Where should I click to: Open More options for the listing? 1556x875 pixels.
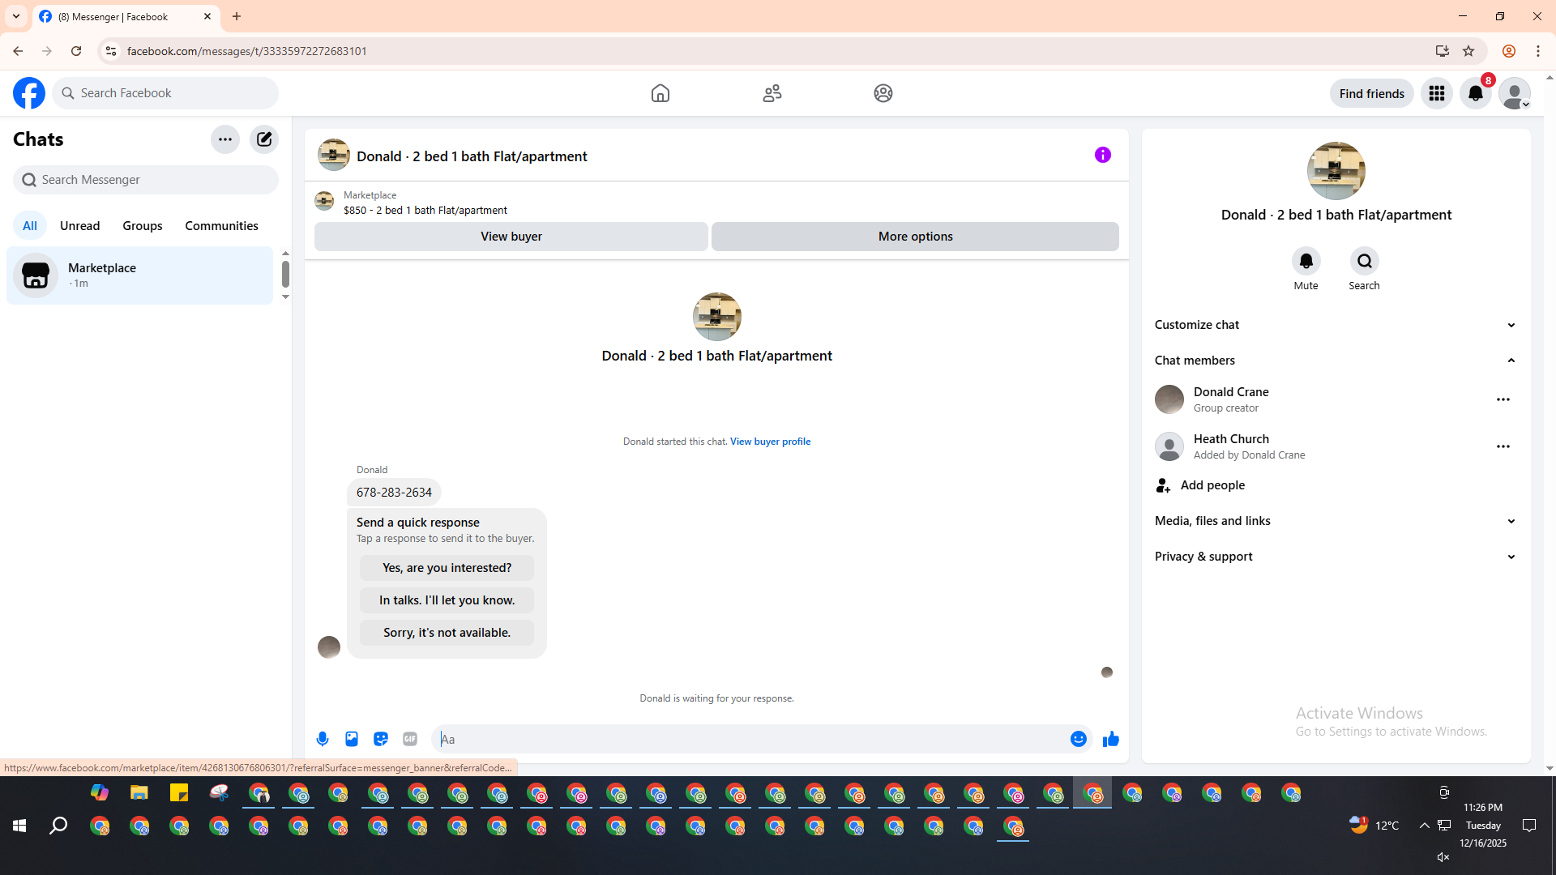click(916, 237)
